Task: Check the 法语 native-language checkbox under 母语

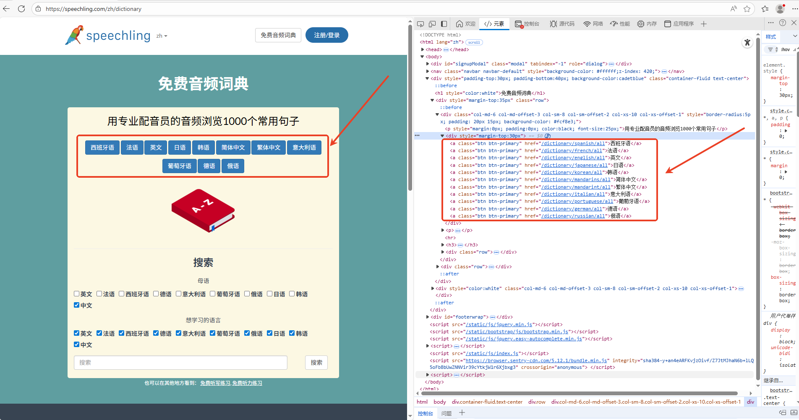Action: coord(99,294)
